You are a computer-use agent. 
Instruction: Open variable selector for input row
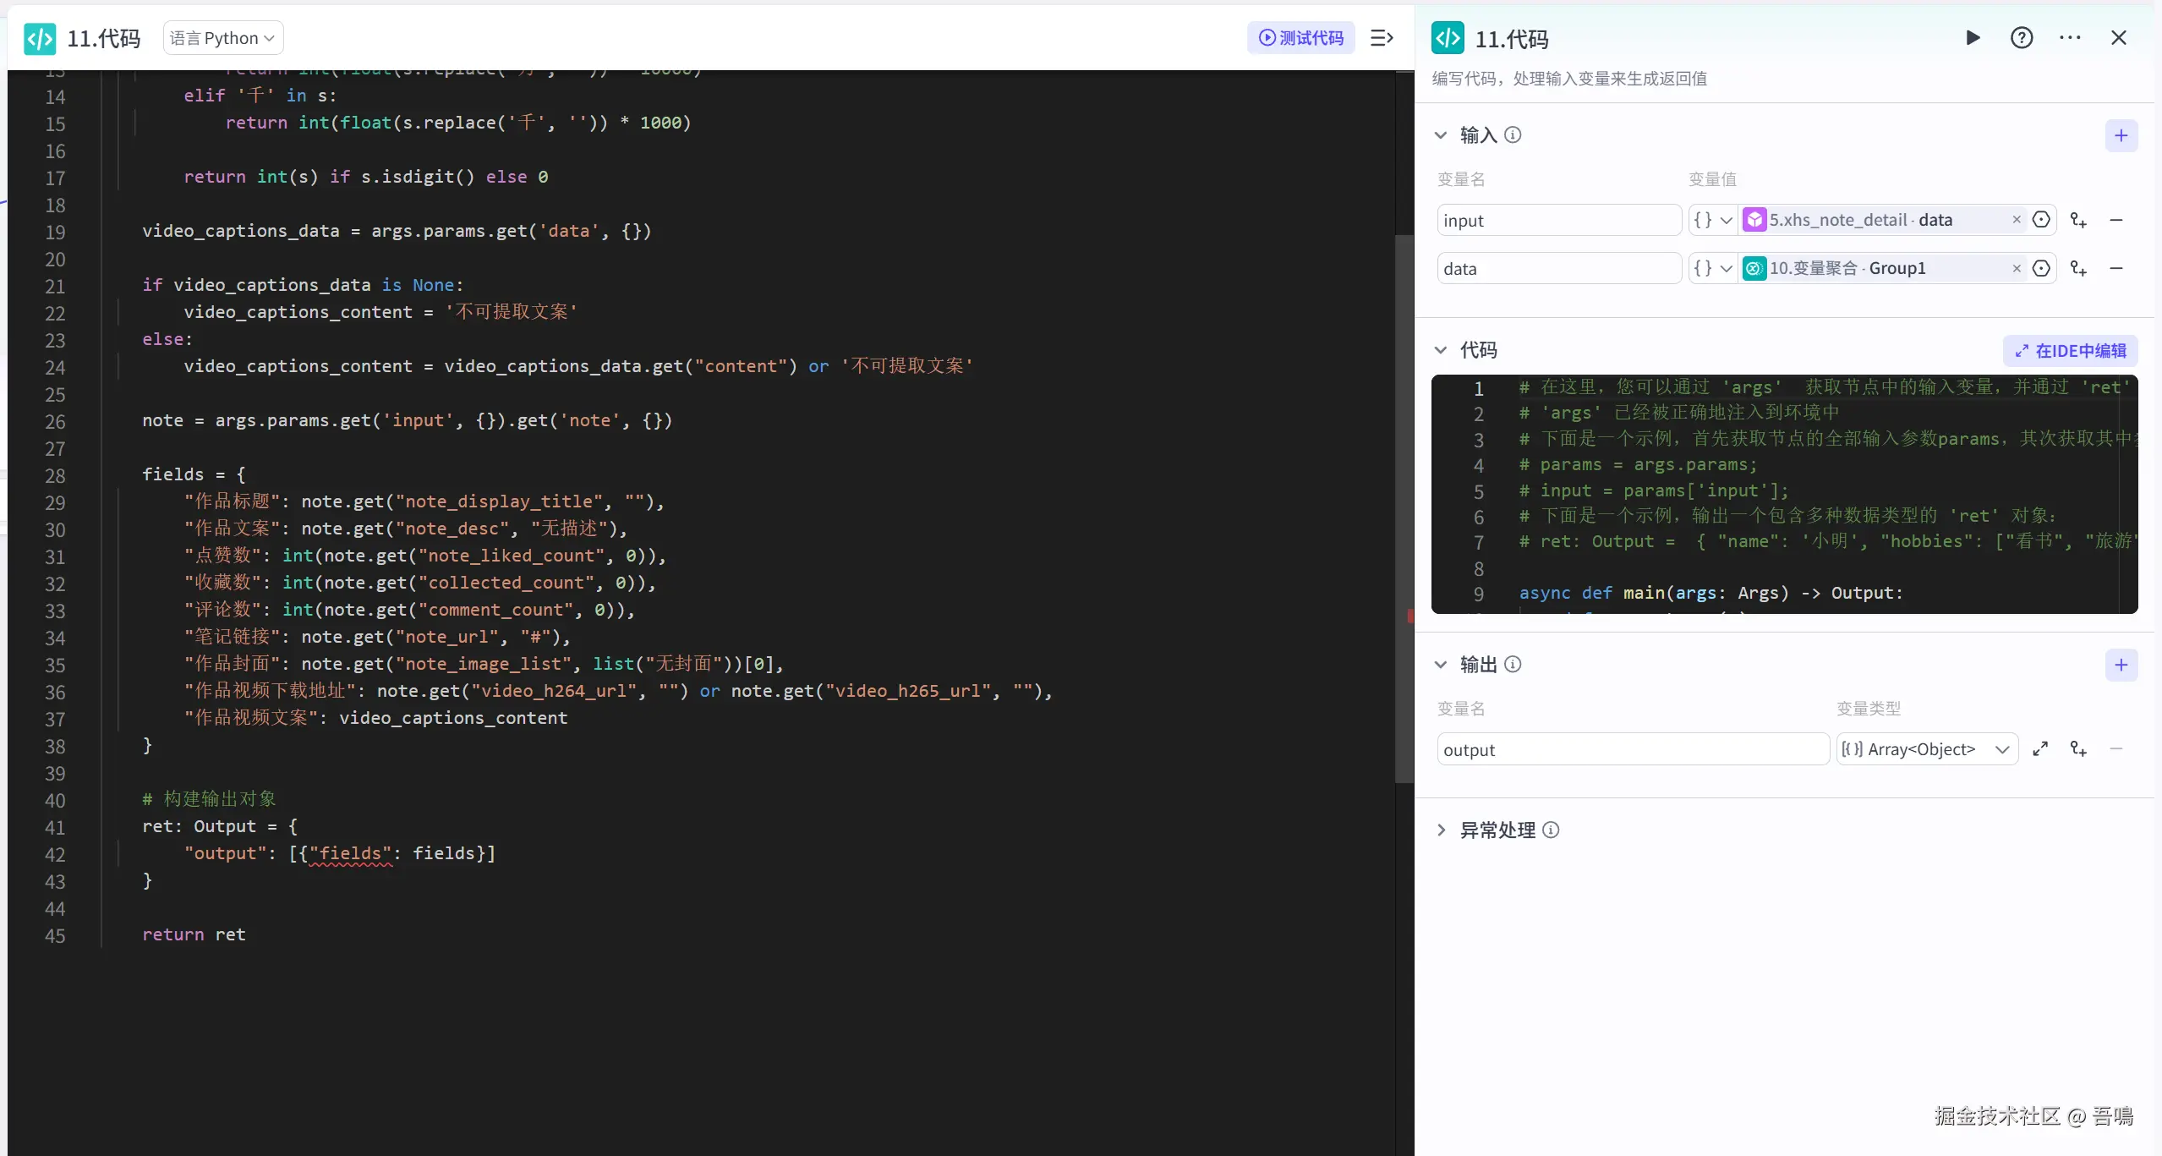(2041, 220)
